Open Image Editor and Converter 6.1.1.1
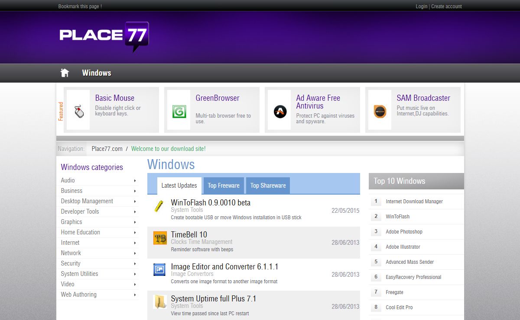This screenshot has height=320, width=520. point(224,266)
